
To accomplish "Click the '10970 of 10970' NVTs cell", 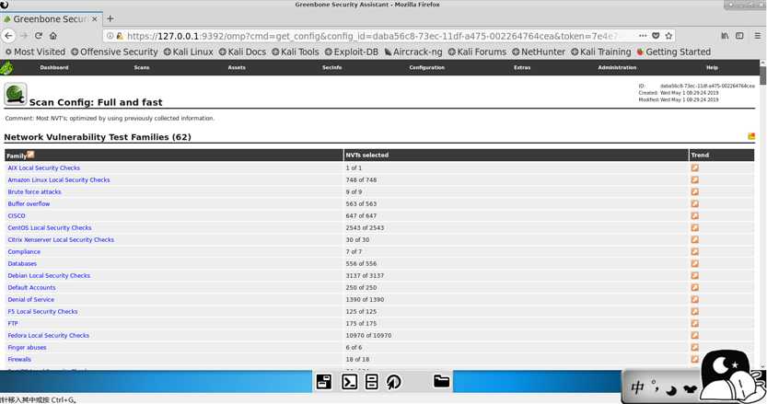I will 368,336.
